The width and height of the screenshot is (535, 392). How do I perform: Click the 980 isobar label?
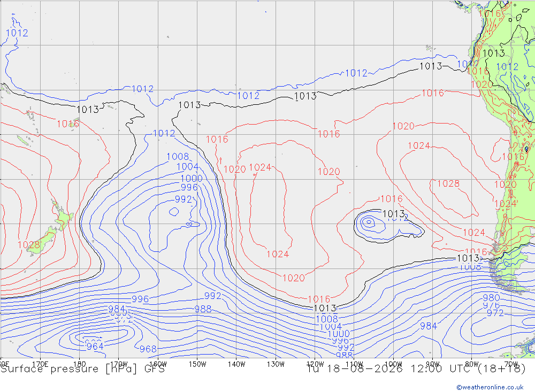pyautogui.click(x=491, y=297)
